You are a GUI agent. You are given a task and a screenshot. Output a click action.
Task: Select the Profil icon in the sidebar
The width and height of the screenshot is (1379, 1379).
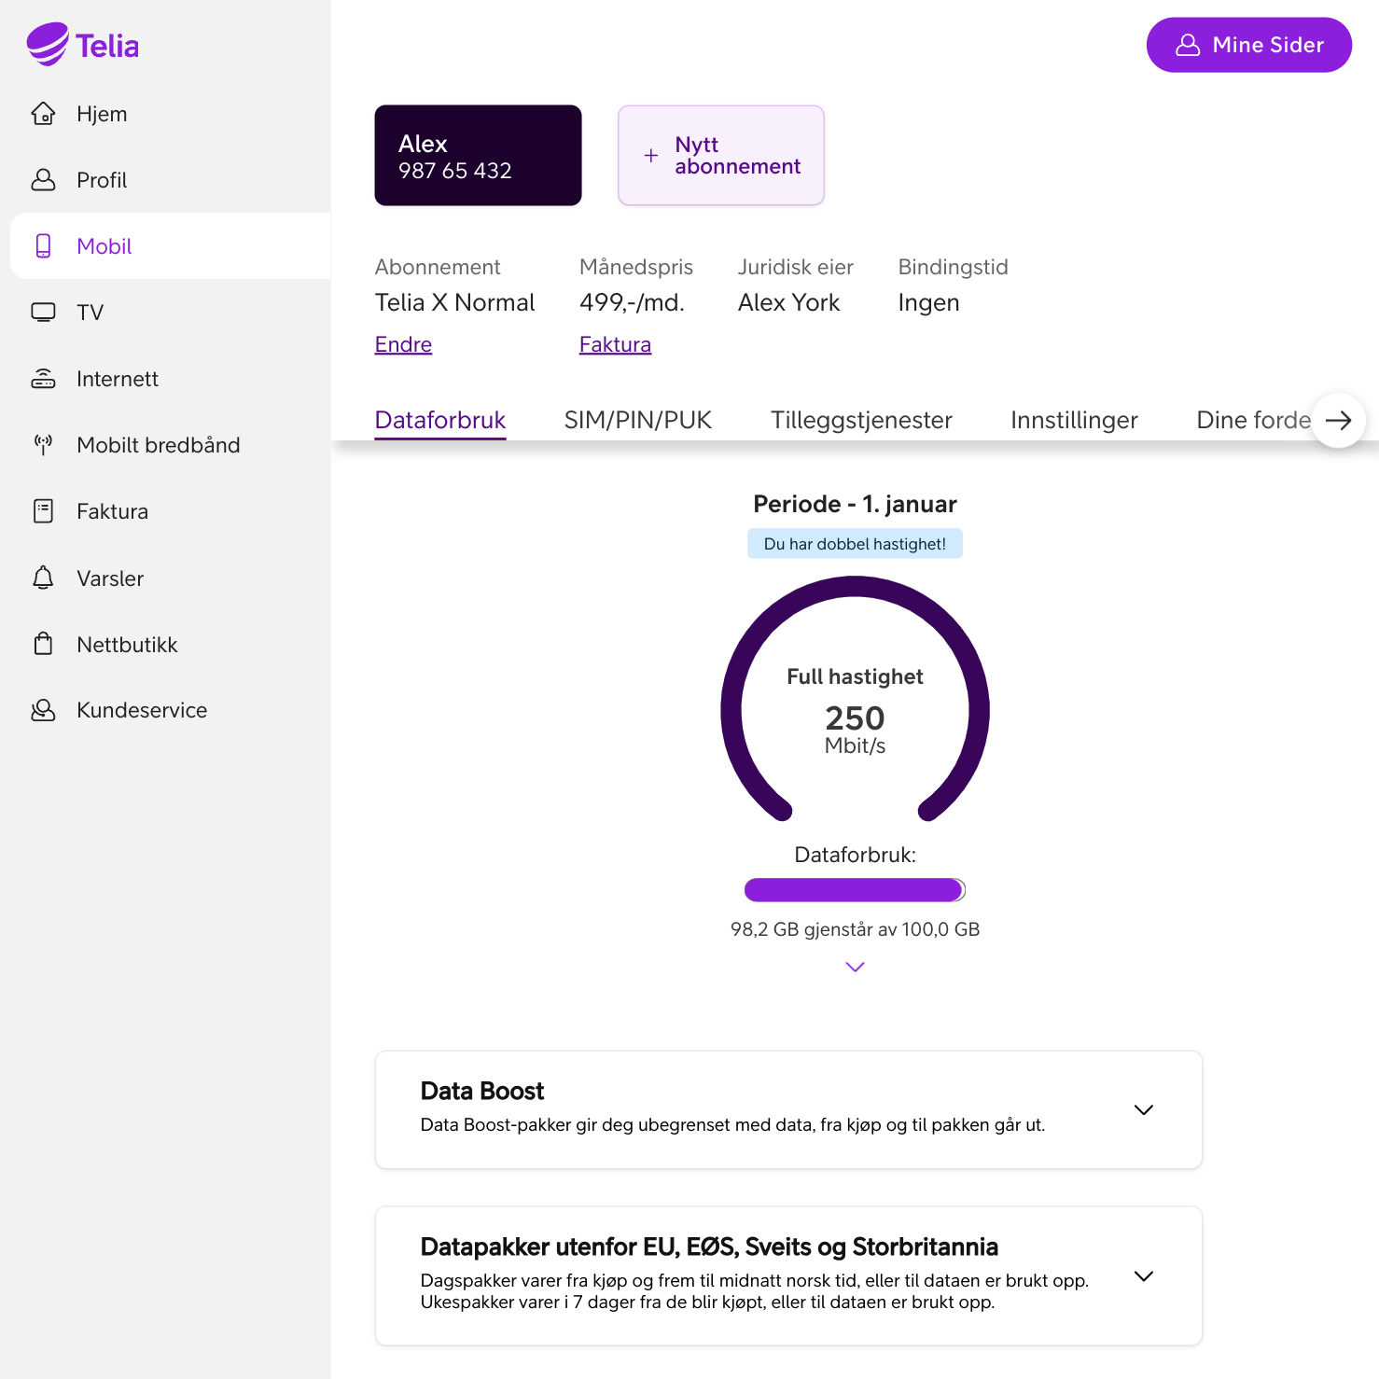pyautogui.click(x=44, y=179)
